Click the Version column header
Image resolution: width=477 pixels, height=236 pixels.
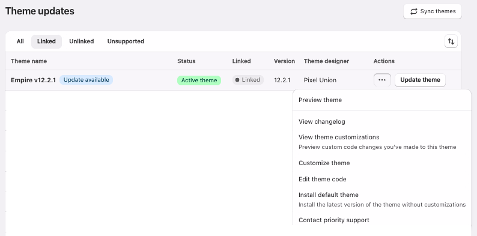(x=284, y=61)
